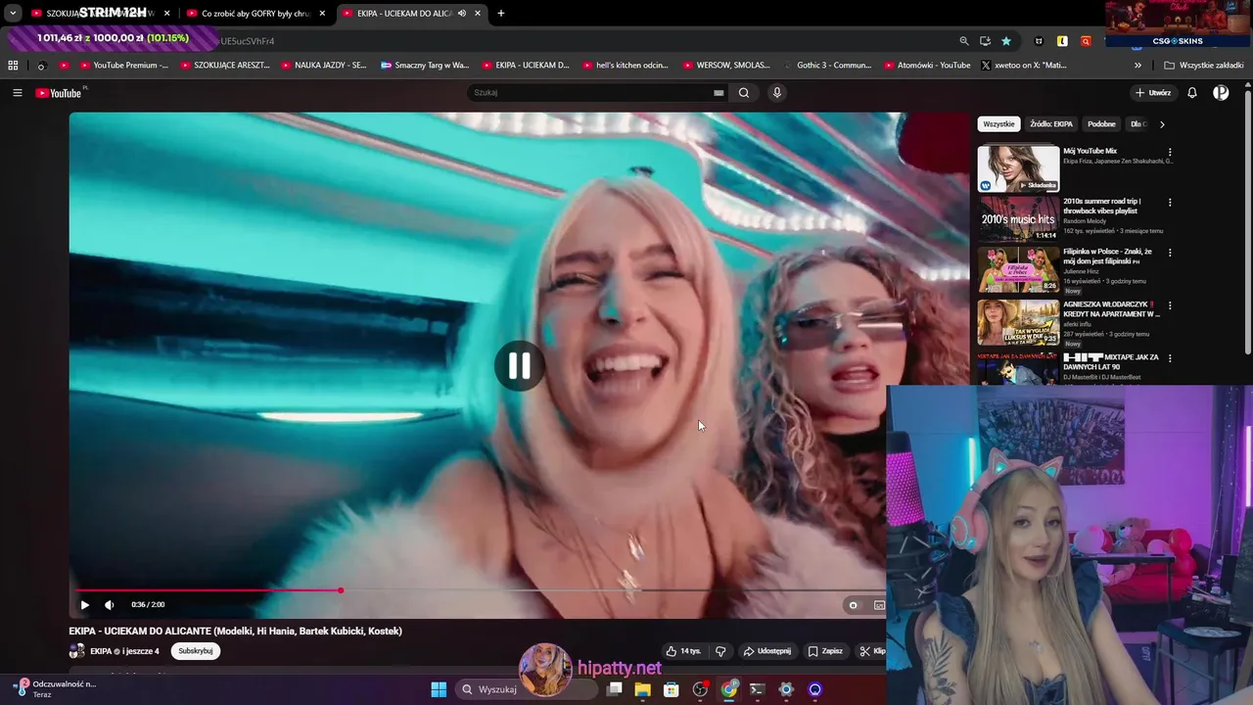Open the YouTube account avatar menu
This screenshot has width=1253, height=705.
point(1221,93)
